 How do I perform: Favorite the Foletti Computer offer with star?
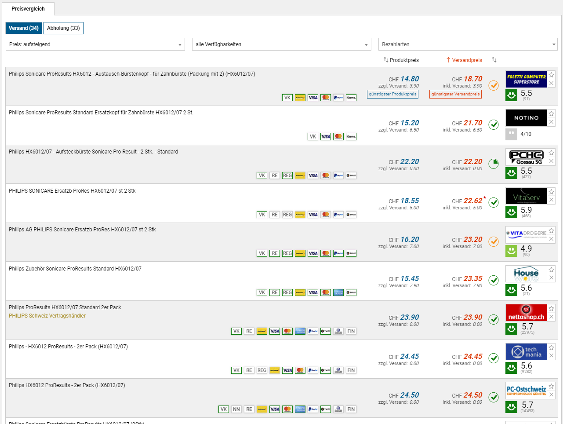(x=551, y=75)
